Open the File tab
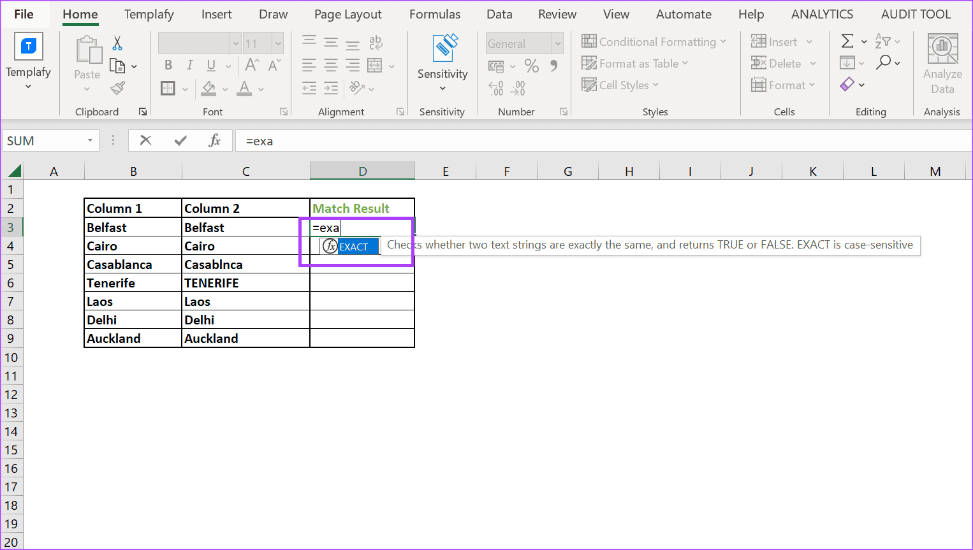The width and height of the screenshot is (973, 550). (x=24, y=14)
